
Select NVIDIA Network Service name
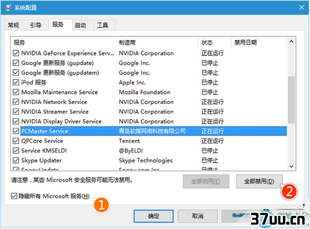[x=54, y=102]
